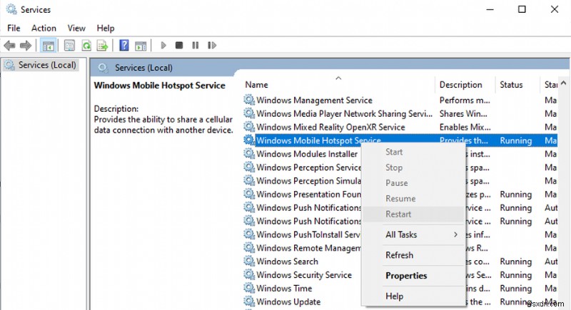Click Running status of Windows Search row

pyautogui.click(x=515, y=262)
